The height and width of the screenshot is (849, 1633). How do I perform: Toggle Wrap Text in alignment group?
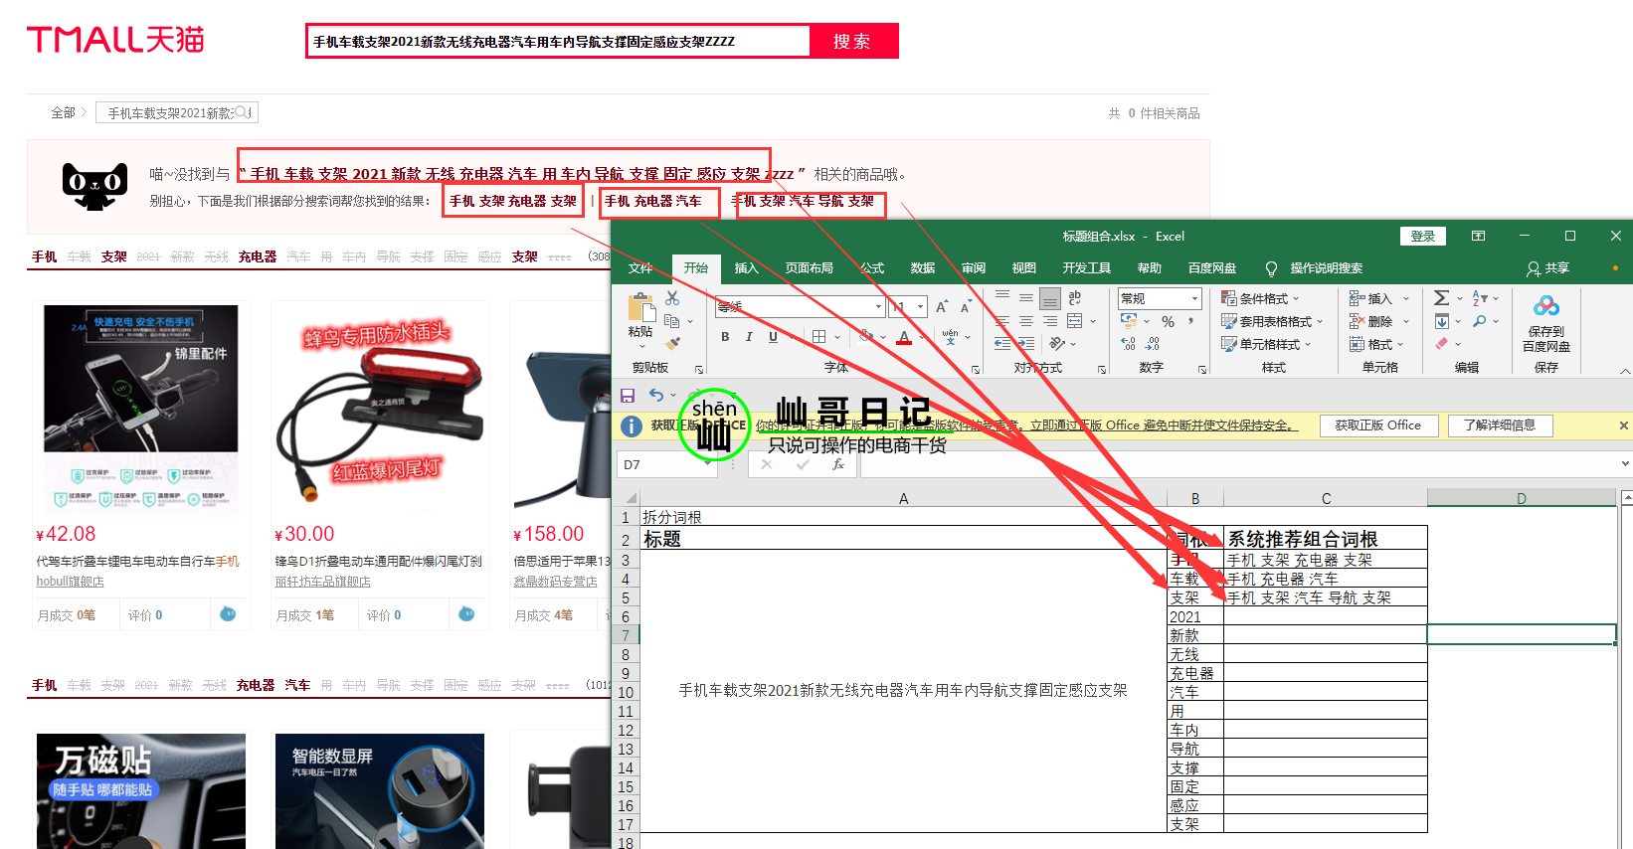click(x=1075, y=298)
